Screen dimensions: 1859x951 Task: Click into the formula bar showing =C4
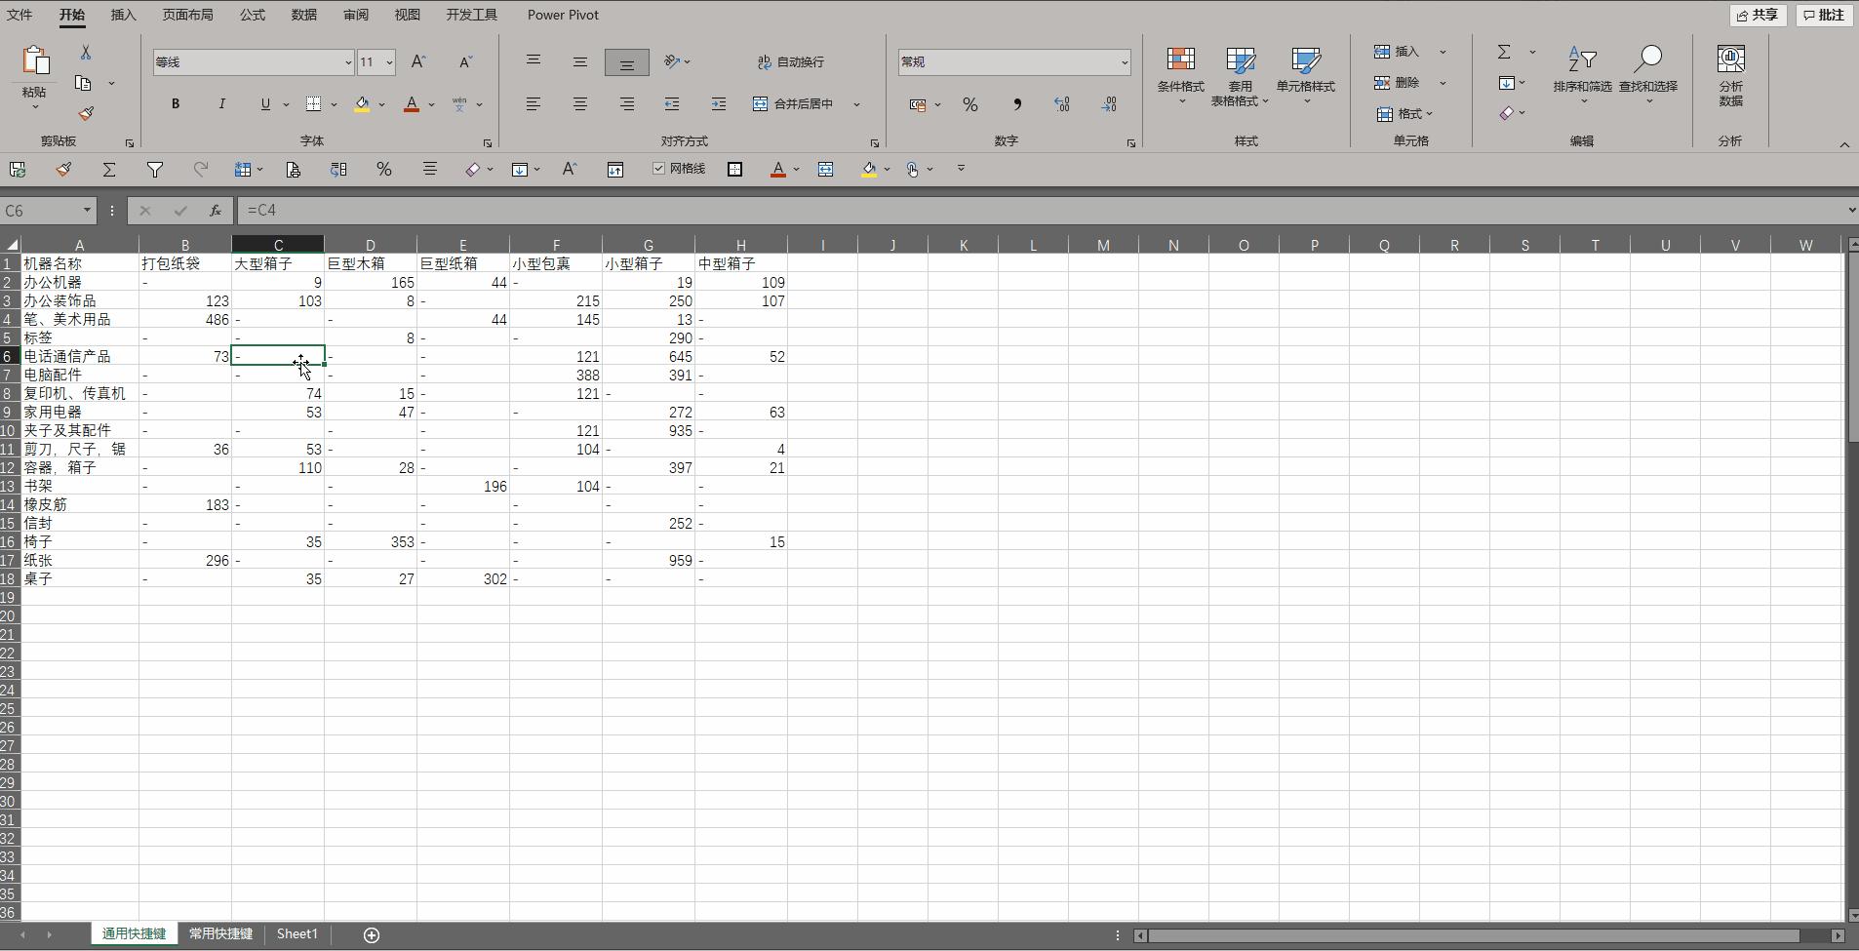[1041, 211]
